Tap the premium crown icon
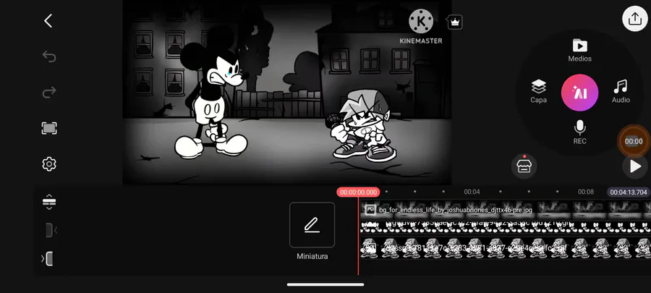651x293 pixels. [x=455, y=22]
